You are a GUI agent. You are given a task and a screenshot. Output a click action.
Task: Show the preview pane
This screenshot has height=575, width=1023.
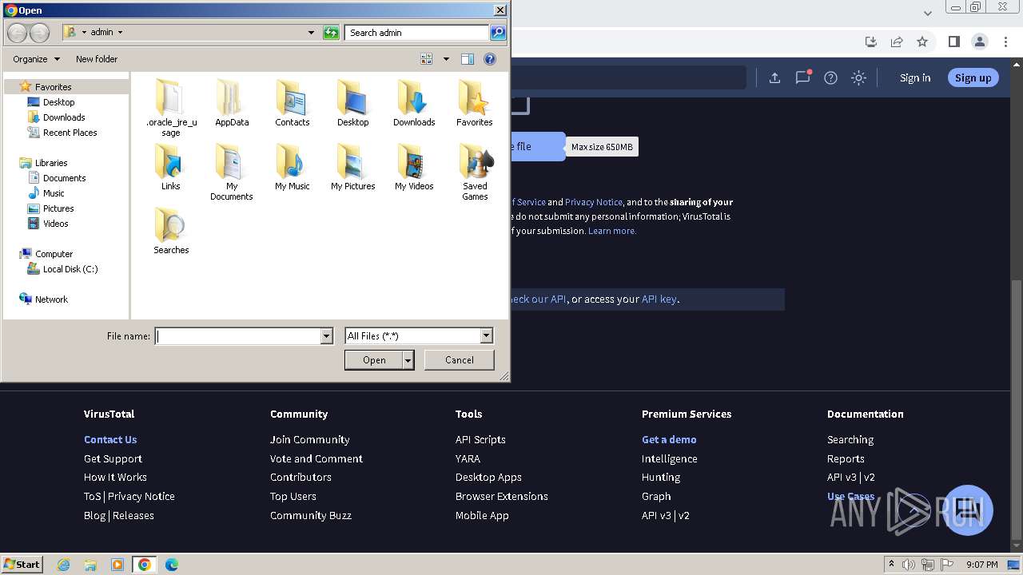[x=468, y=59]
